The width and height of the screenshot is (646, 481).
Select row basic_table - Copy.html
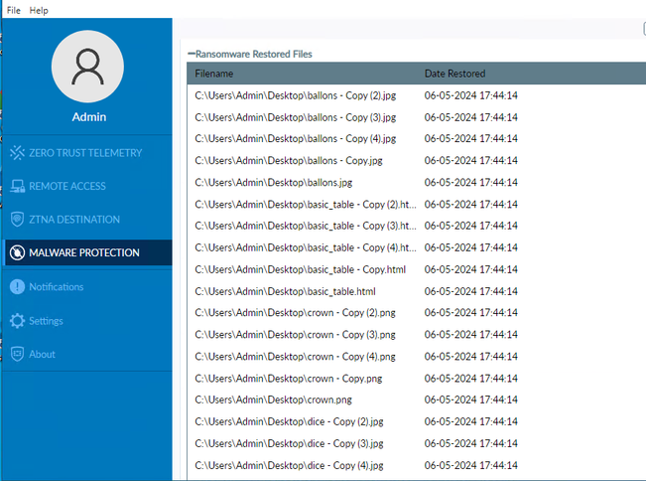coord(416,269)
